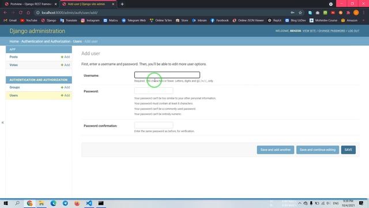Select the Add user Django site admin tab
The height and width of the screenshot is (208, 369).
86,4
